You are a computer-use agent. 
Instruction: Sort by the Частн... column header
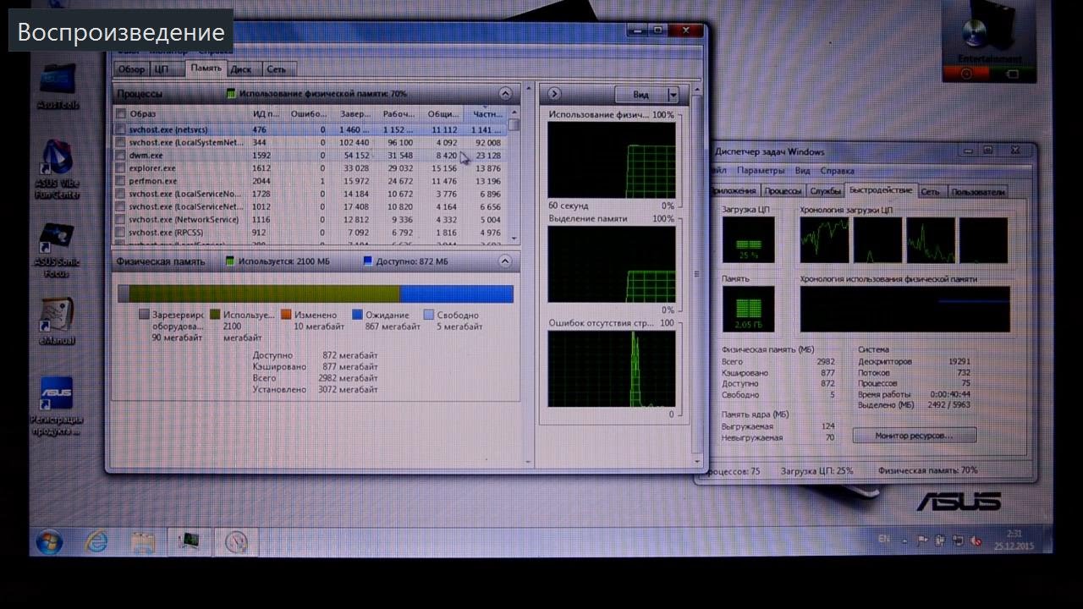(486, 113)
